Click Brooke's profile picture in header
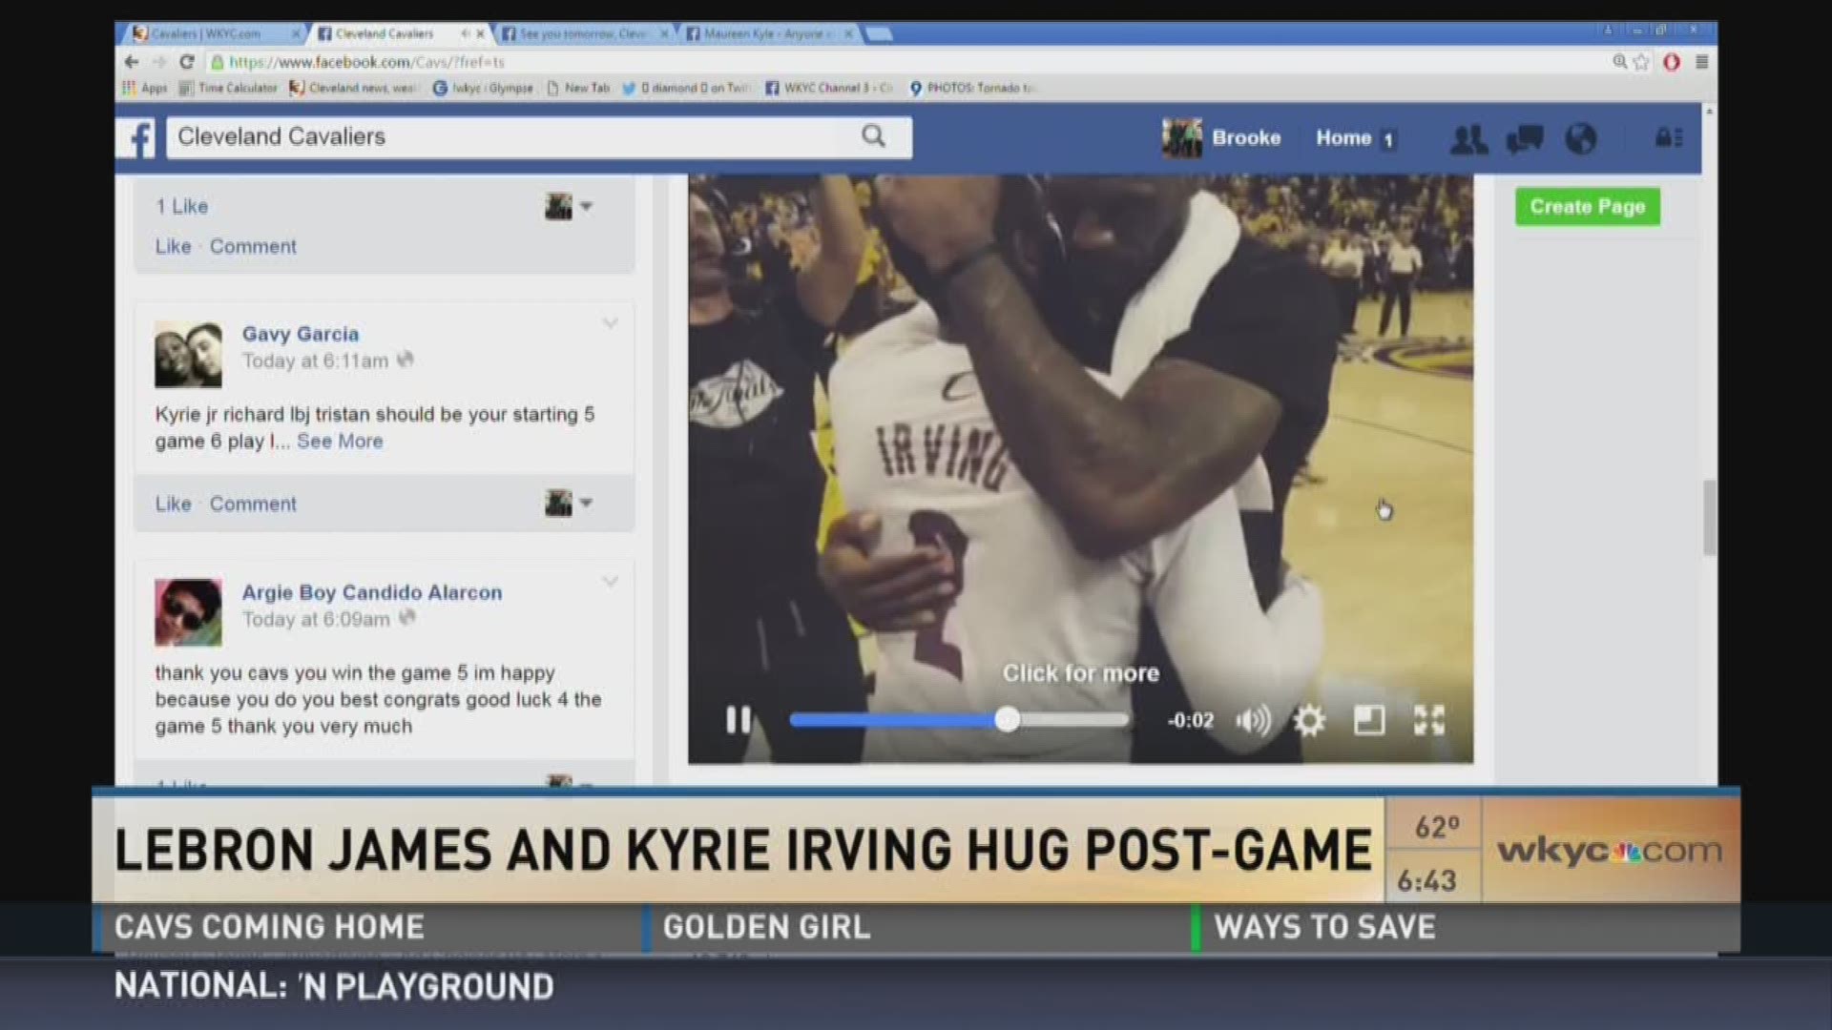 (1181, 138)
